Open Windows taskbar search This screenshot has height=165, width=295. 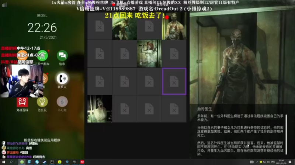click(x=11, y=162)
